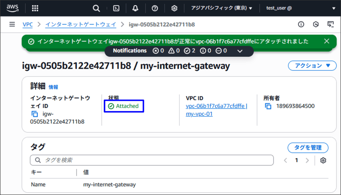Open the services grid menu
This screenshot has height=195, width=341.
[x=35, y=8]
